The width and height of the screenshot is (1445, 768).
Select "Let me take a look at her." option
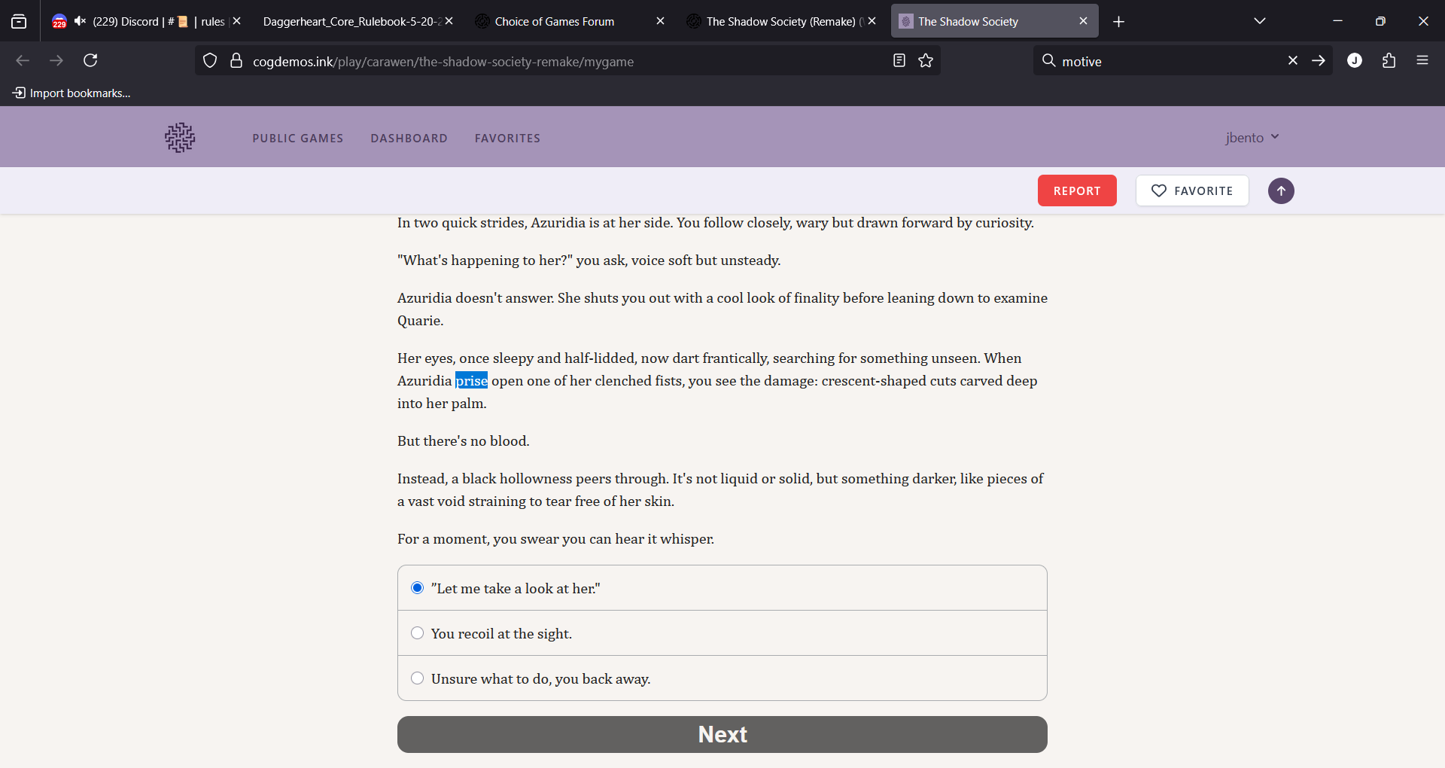point(722,588)
